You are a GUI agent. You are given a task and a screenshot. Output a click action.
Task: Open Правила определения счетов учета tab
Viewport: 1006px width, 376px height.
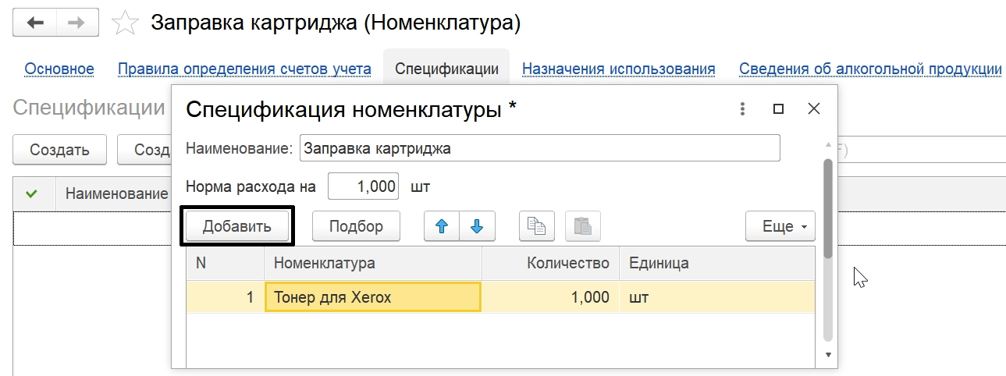click(244, 69)
